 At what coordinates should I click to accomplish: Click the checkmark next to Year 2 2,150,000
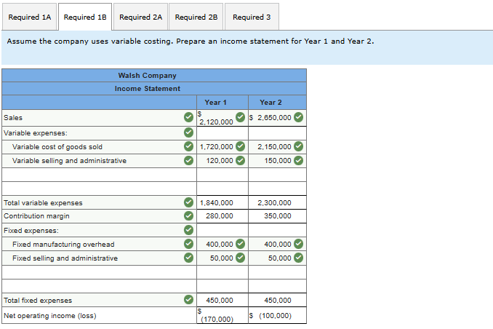[298, 146]
